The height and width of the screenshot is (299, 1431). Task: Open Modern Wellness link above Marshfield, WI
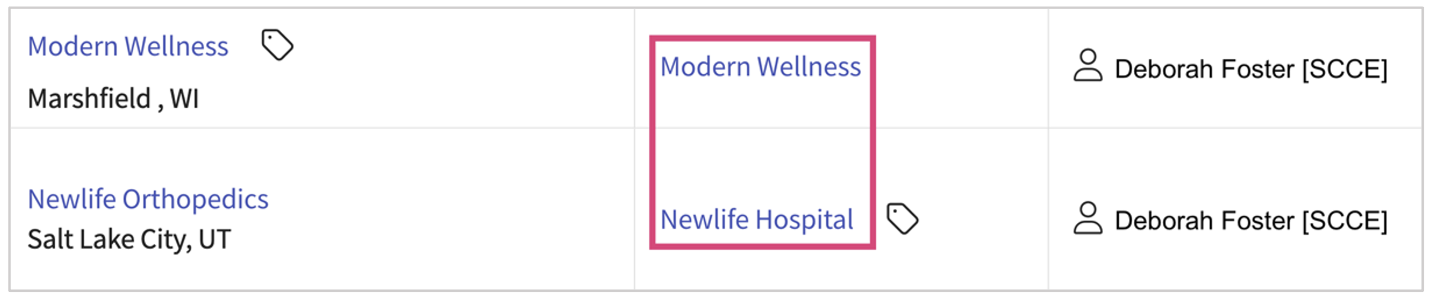pos(128,47)
